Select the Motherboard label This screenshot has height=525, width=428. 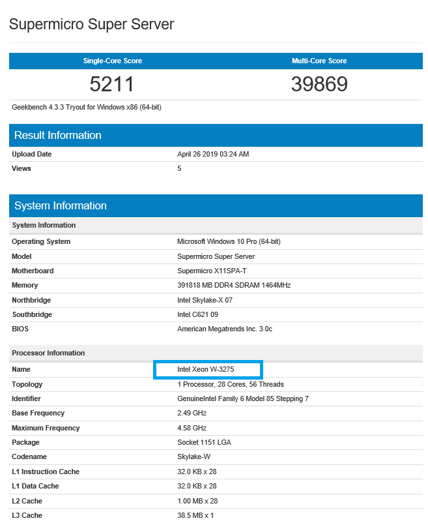tap(33, 271)
